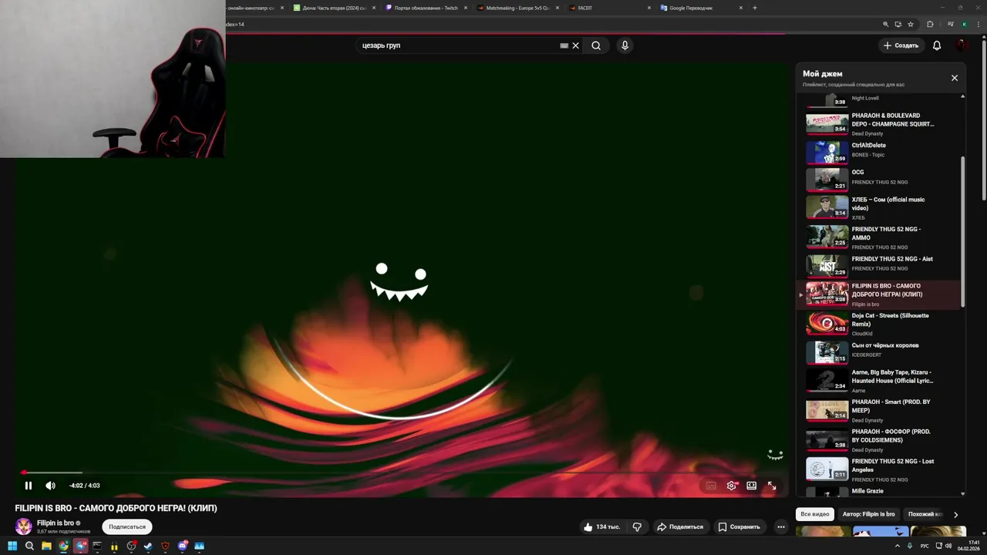Pause the video playback
This screenshot has height=555, width=987.
coord(29,486)
